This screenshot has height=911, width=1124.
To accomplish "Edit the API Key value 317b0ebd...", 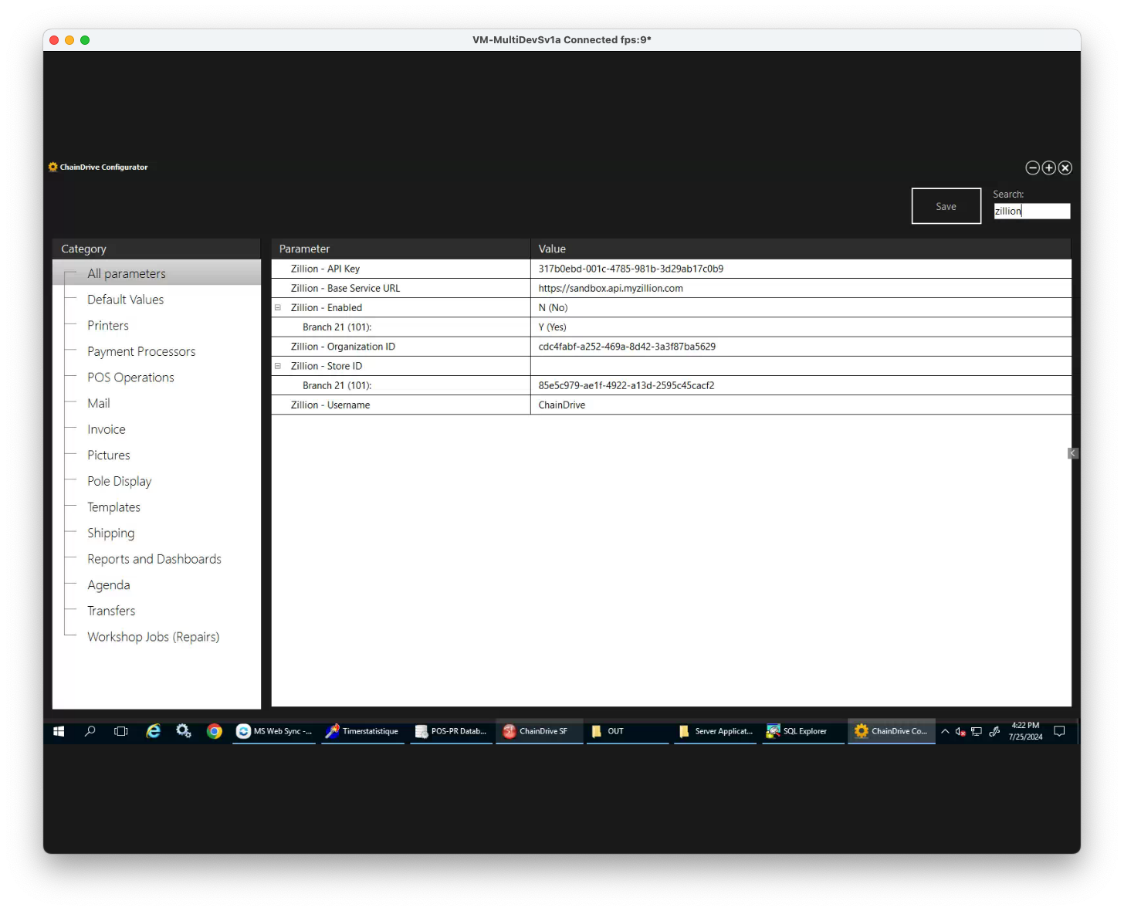I will [801, 269].
